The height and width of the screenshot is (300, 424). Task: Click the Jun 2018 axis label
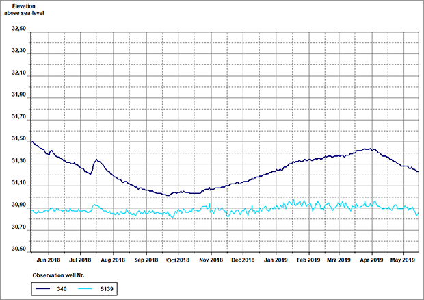click(x=49, y=260)
